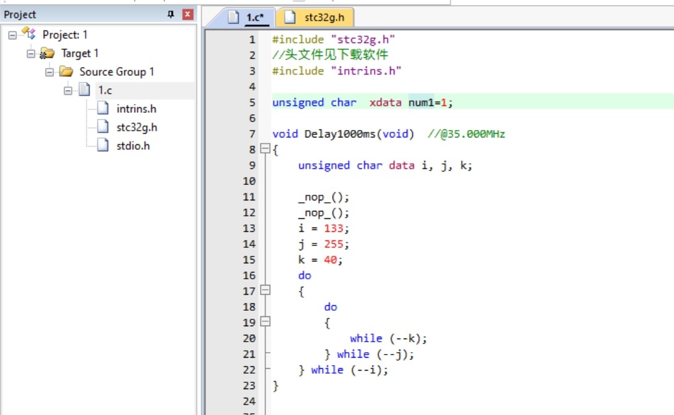
Task: Collapse the code fold at line 8
Action: [x=265, y=149]
